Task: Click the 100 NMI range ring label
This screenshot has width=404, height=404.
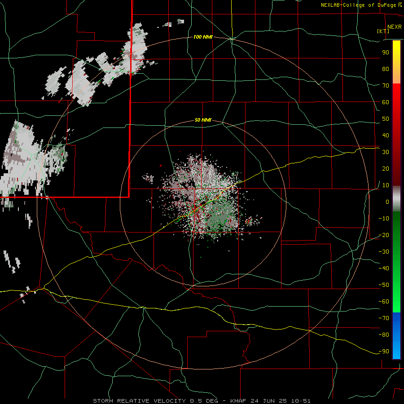Action: click(x=203, y=37)
